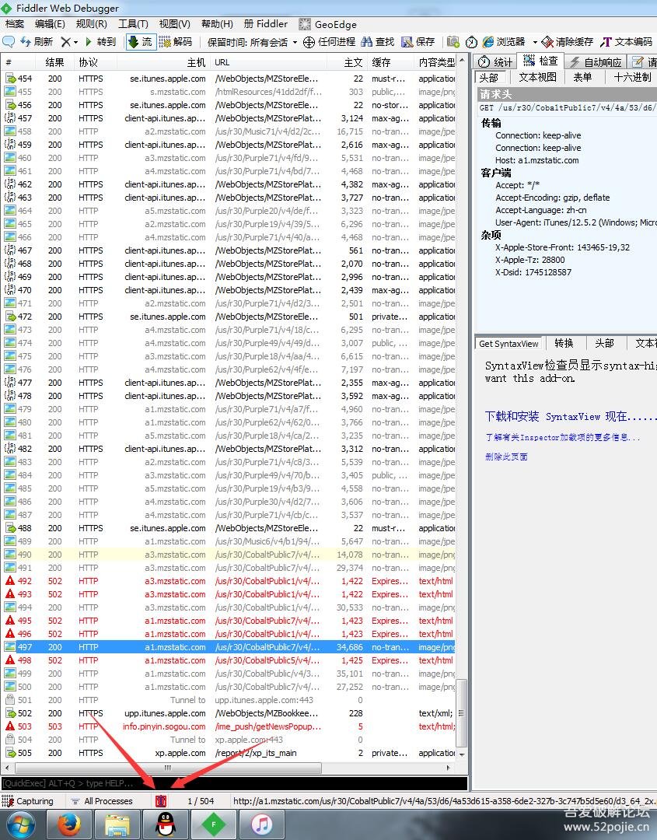Select the 十六进制 (Hex) request tab

click(632, 77)
